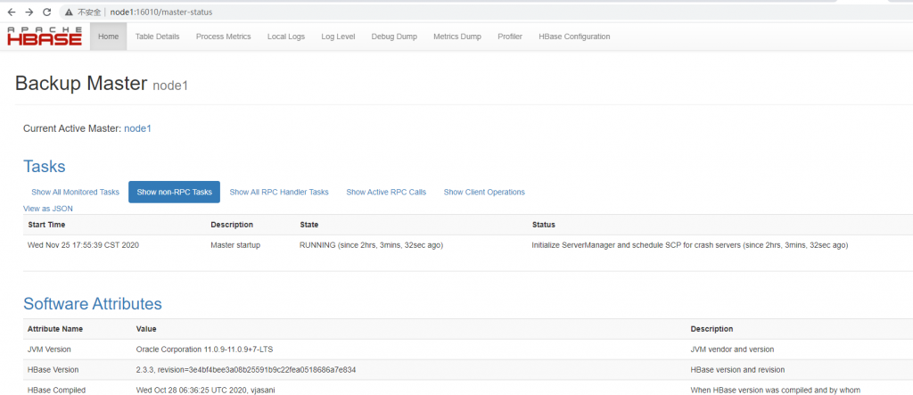Screen dimensions: 913x395
Task: Show All Monitored Tasks
Action: tap(75, 192)
